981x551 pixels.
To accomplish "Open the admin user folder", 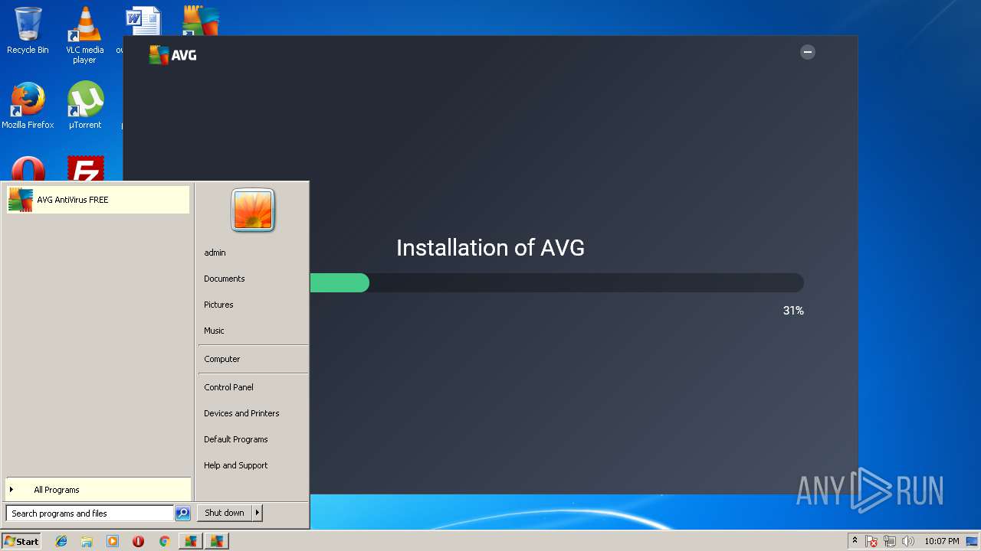I will (215, 253).
